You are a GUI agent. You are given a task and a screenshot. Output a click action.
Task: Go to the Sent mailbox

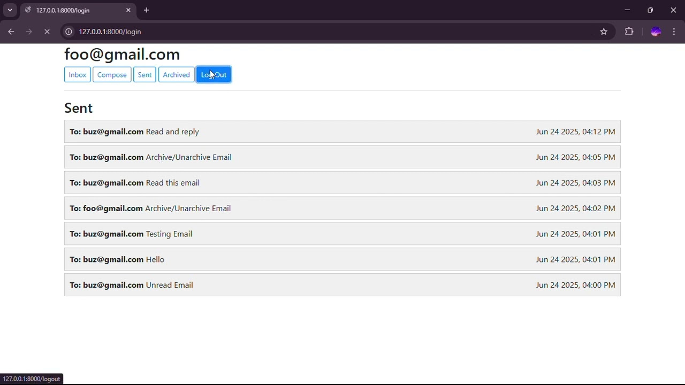click(x=144, y=75)
